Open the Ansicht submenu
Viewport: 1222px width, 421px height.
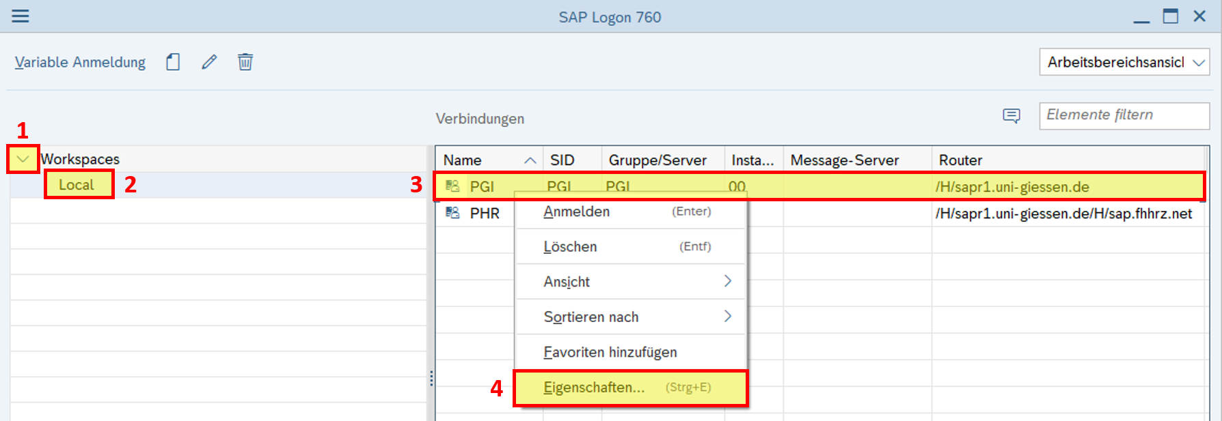click(x=630, y=281)
